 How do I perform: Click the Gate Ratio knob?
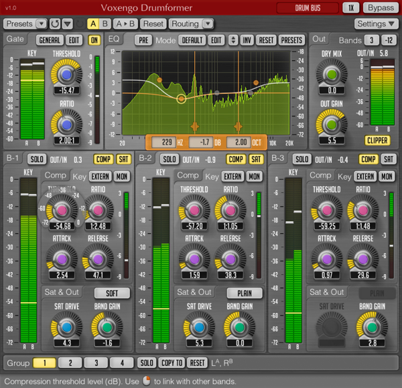(66, 125)
